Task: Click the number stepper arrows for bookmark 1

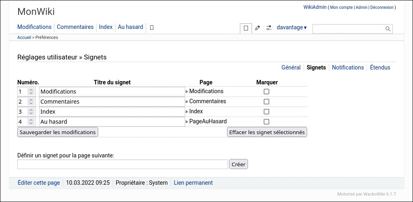Action: pos(31,92)
